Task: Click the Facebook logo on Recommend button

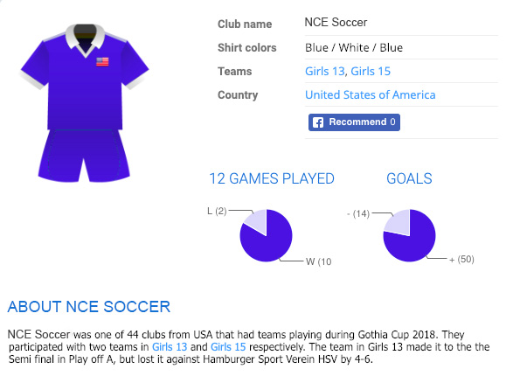Action: [318, 122]
